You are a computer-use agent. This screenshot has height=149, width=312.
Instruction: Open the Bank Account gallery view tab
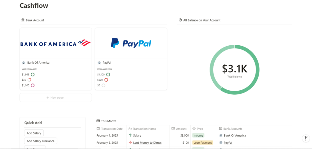(33, 20)
